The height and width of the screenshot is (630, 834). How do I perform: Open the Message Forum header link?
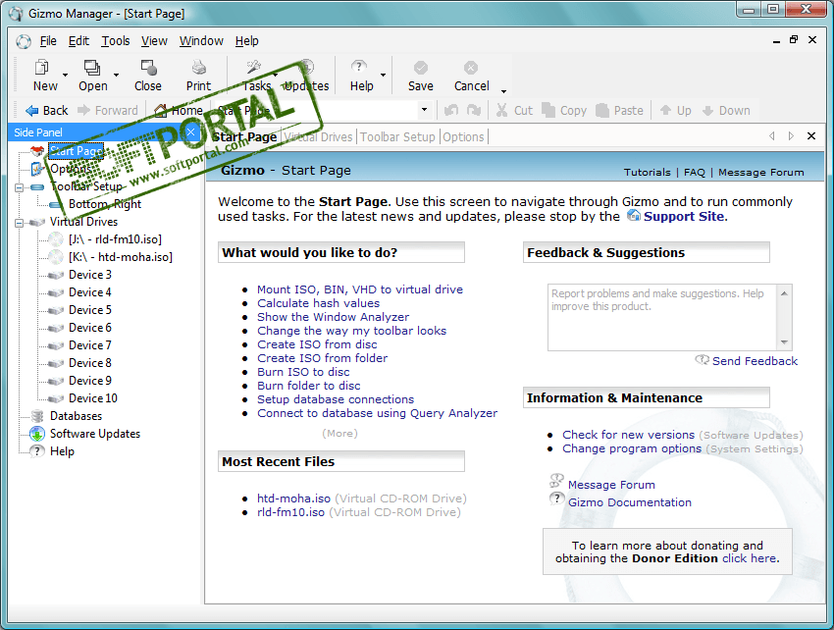pos(760,173)
